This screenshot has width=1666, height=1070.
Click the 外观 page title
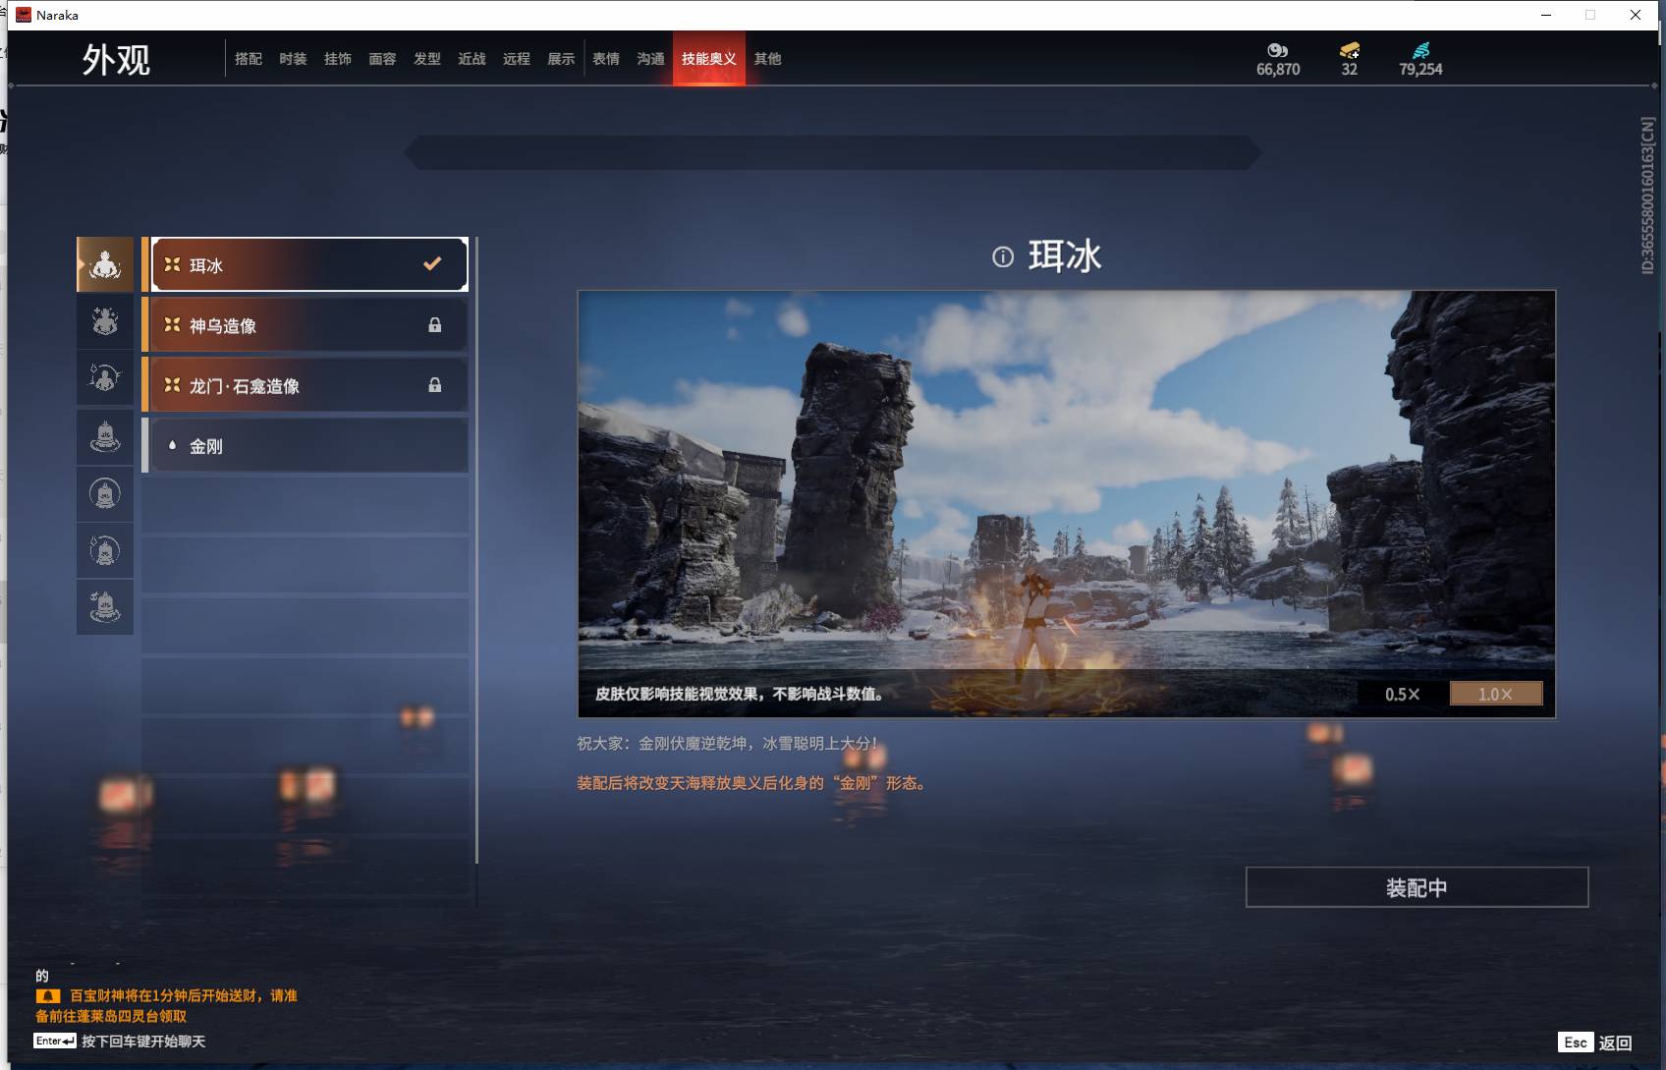coord(116,60)
